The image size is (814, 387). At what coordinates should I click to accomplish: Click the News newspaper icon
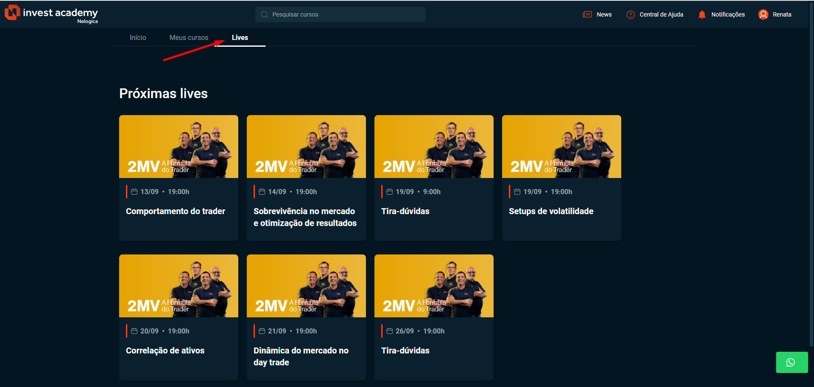[x=587, y=14]
